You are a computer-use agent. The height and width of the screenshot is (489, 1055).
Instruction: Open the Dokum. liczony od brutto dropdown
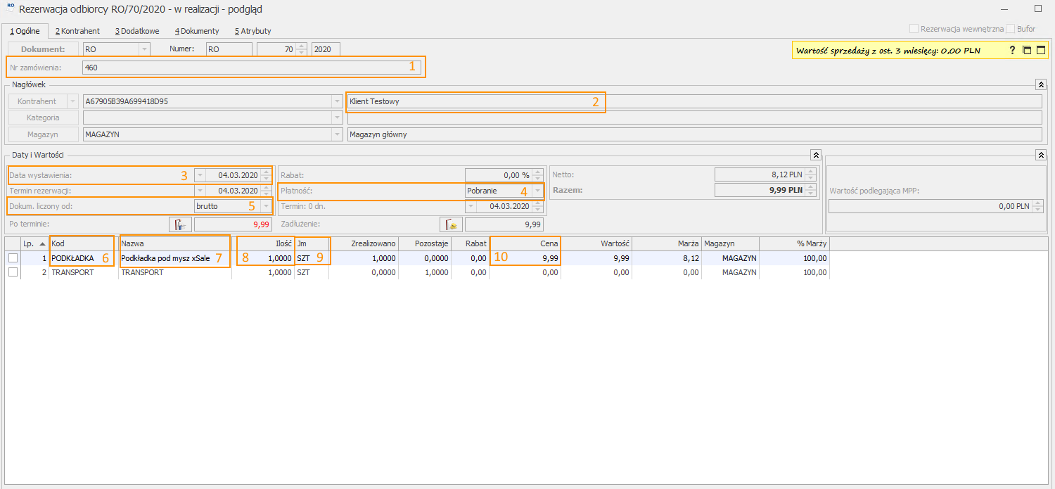(x=266, y=207)
